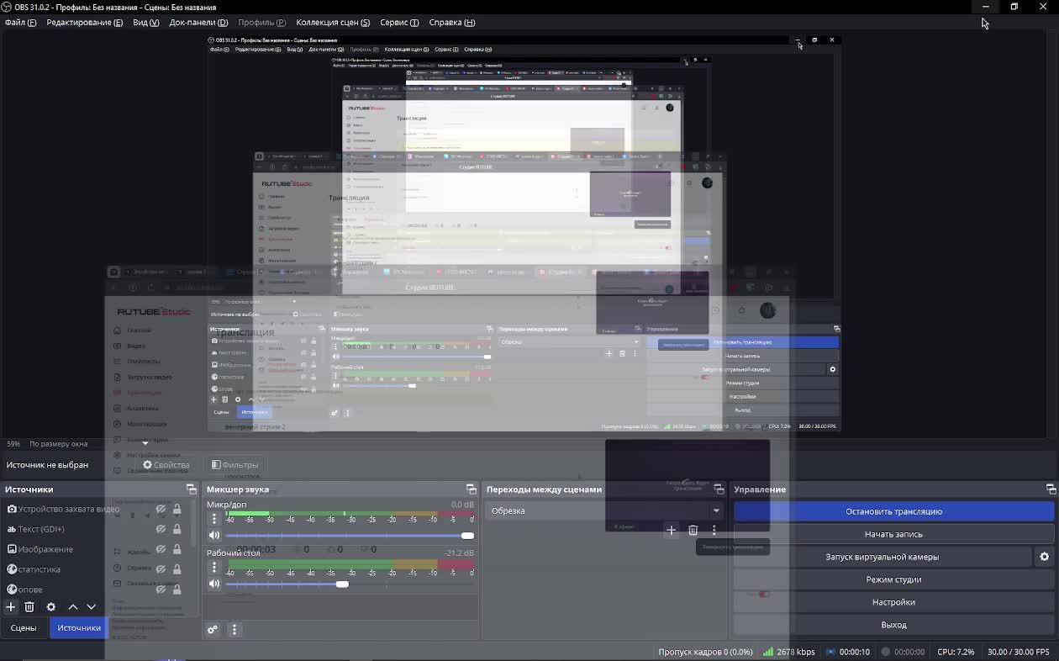The image size is (1059, 661).
Task: Click the picture icon of Изображение
Action: (12, 549)
